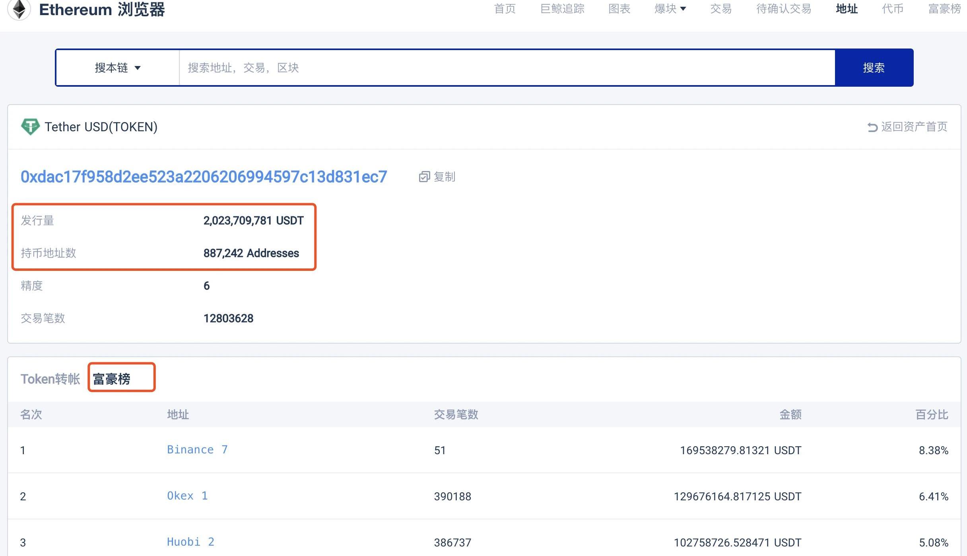Open 巨鲸追踪 navigation item
The width and height of the screenshot is (967, 556).
click(562, 9)
